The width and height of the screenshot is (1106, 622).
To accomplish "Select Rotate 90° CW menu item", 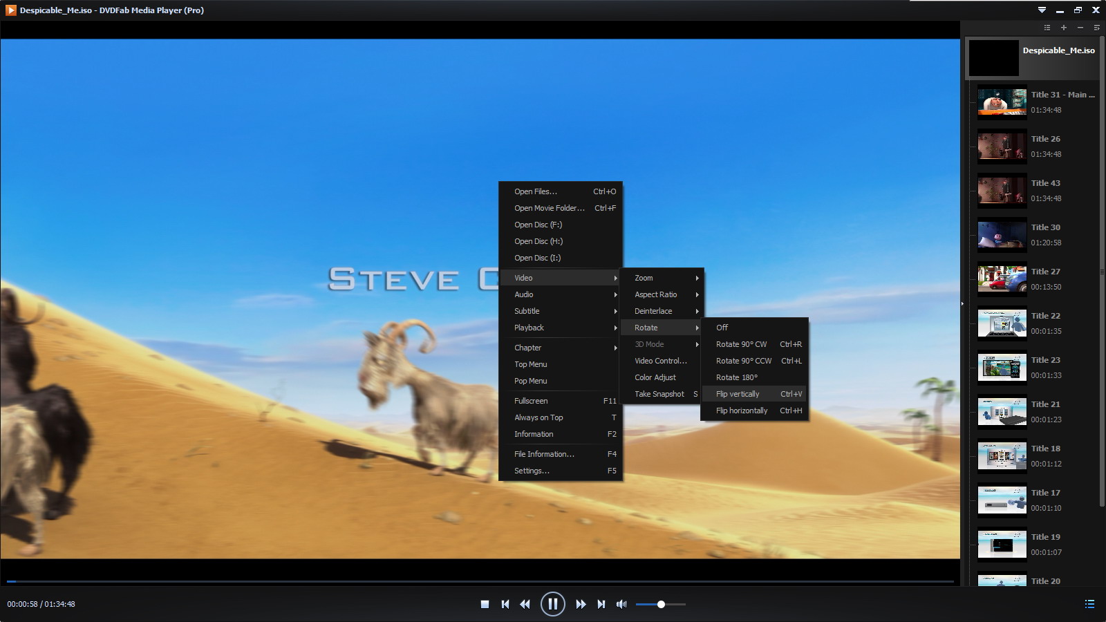I will click(x=741, y=344).
